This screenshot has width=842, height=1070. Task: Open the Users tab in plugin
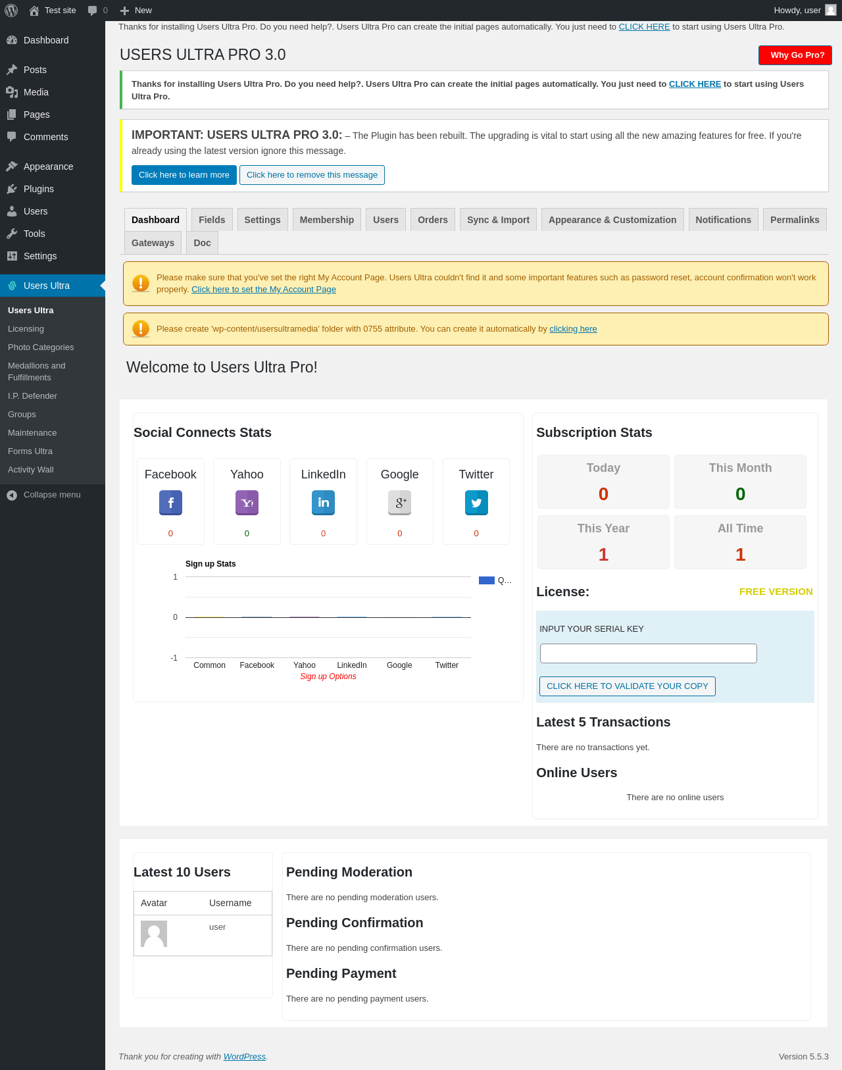[386, 220]
